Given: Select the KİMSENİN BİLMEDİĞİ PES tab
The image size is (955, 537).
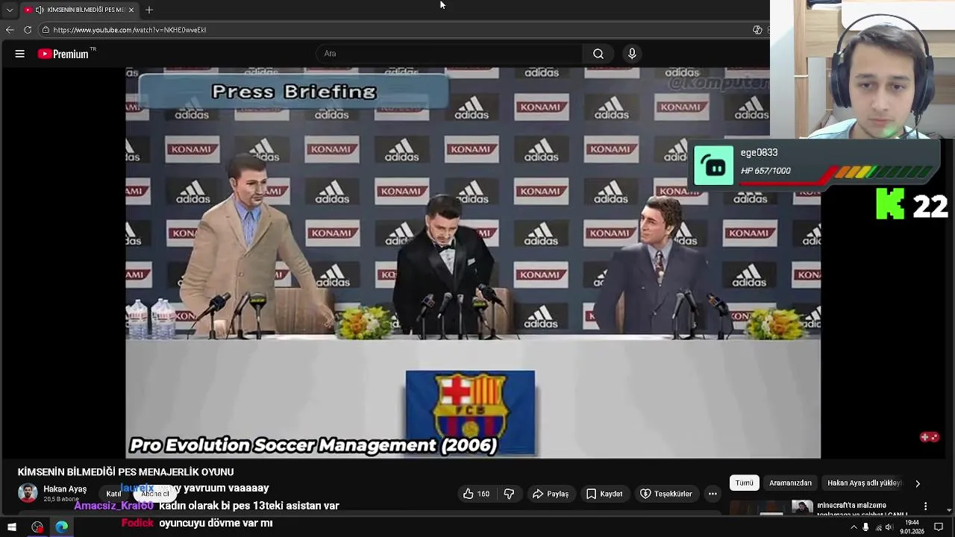Looking at the screenshot, I should [80, 10].
